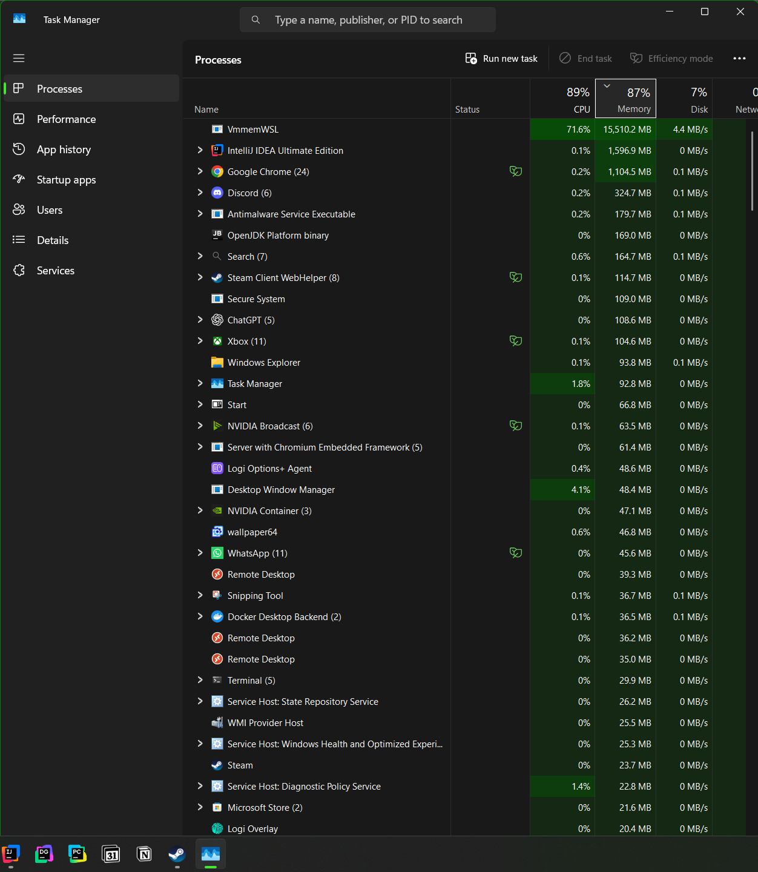Click the End task button
Image resolution: width=758 pixels, height=872 pixels.
pos(585,58)
